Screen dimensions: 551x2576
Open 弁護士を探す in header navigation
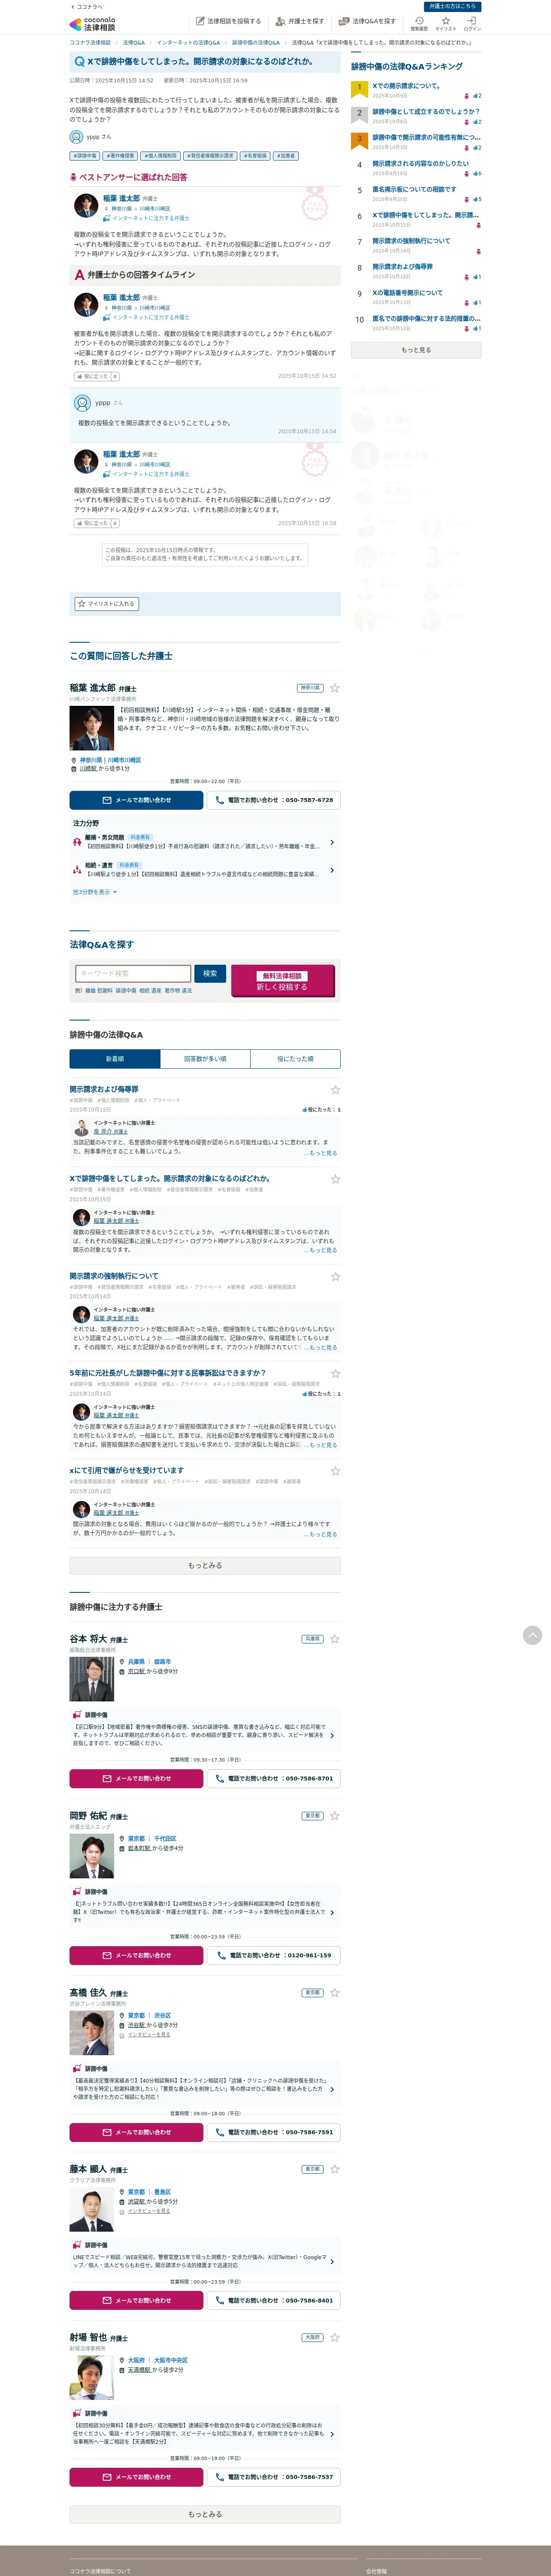[300, 21]
